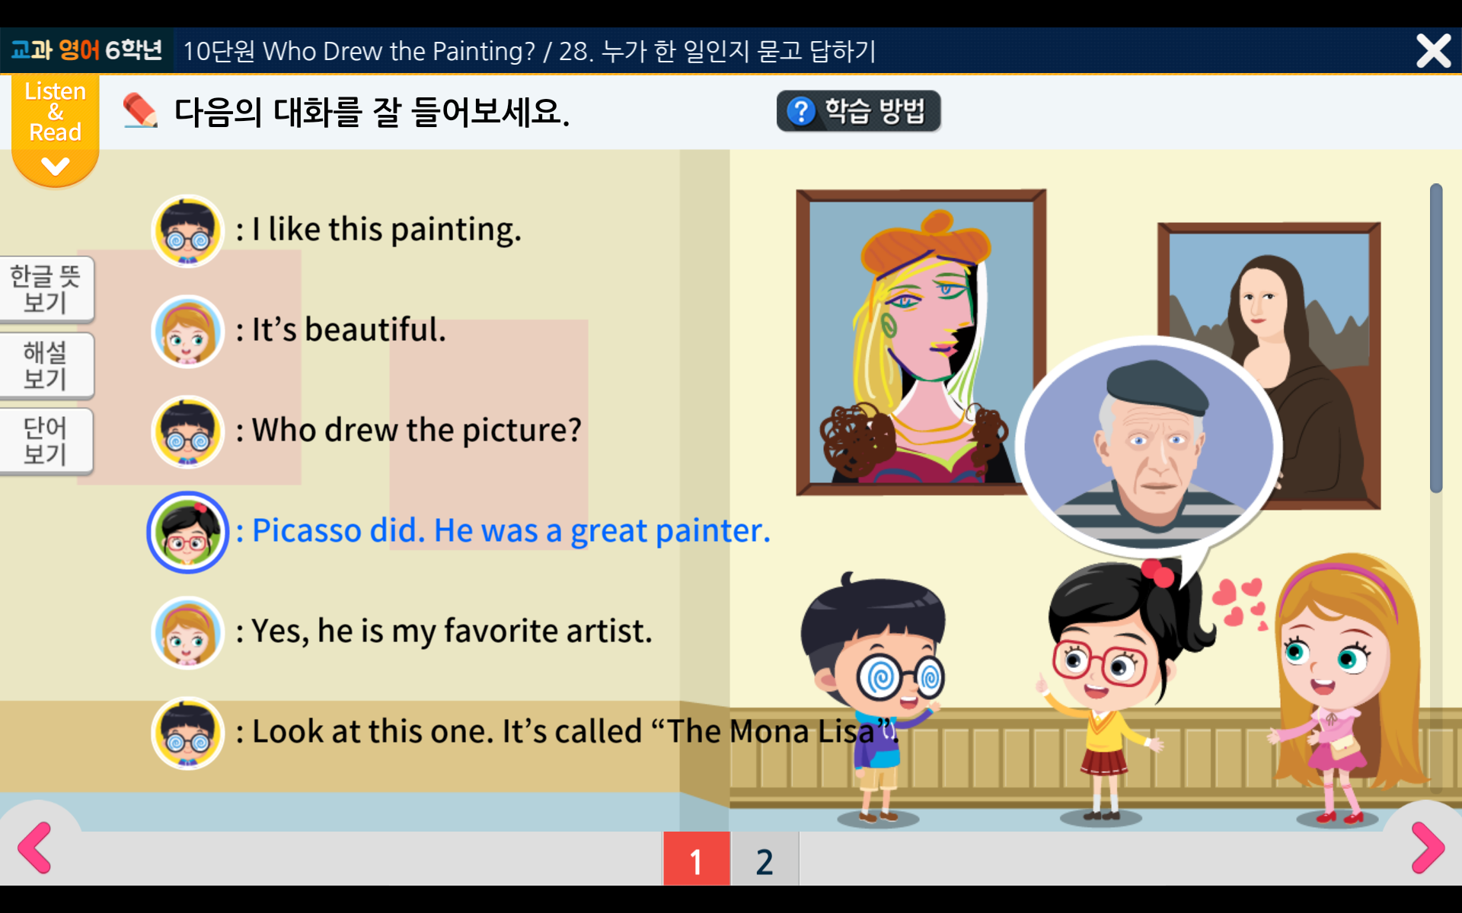The image size is (1462, 913).
Task: Open the 학습 방법 study guide button
Action: point(858,111)
